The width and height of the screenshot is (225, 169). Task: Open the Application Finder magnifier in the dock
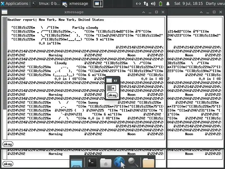click(133, 163)
